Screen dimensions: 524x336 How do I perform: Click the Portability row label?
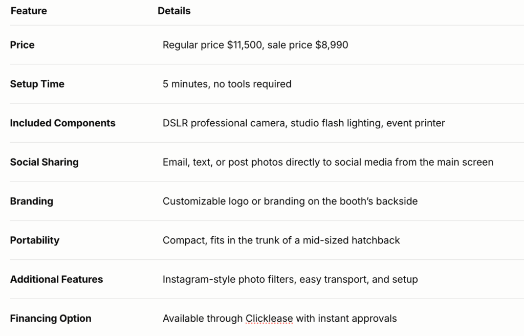35,240
